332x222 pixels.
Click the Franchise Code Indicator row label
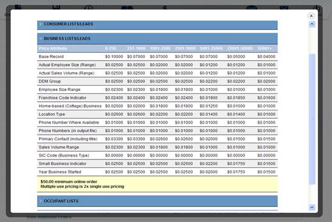(x=63, y=98)
